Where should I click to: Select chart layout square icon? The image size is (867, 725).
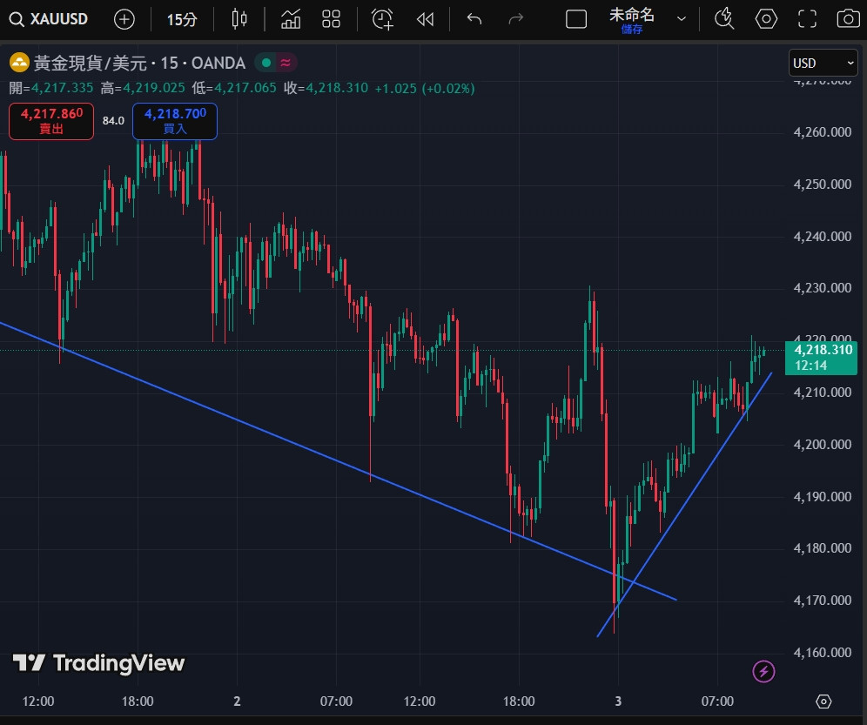coord(575,19)
